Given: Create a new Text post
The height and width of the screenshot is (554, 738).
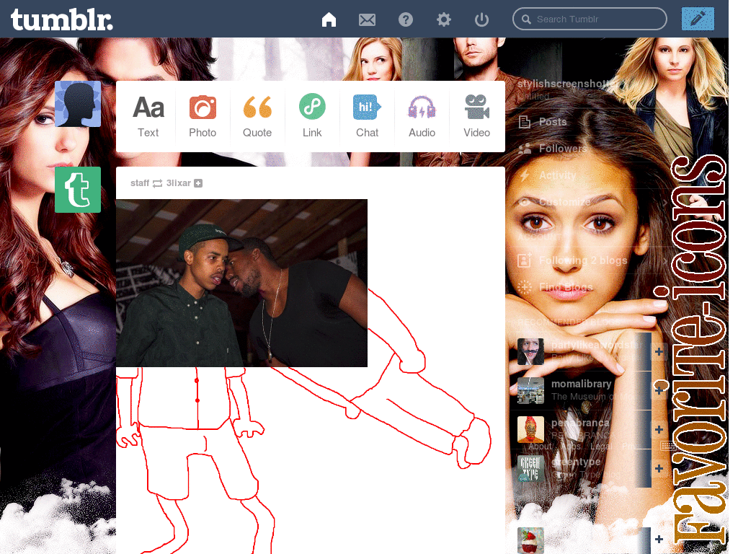Looking at the screenshot, I should [x=148, y=116].
